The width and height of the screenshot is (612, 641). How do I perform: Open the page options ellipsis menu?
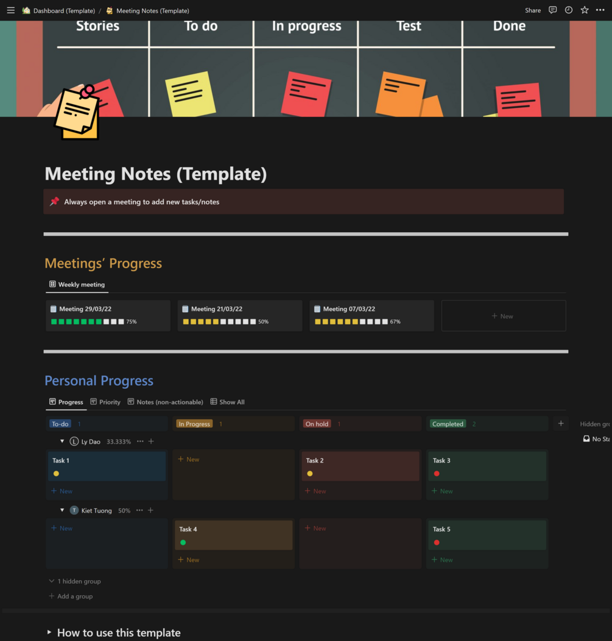click(600, 10)
